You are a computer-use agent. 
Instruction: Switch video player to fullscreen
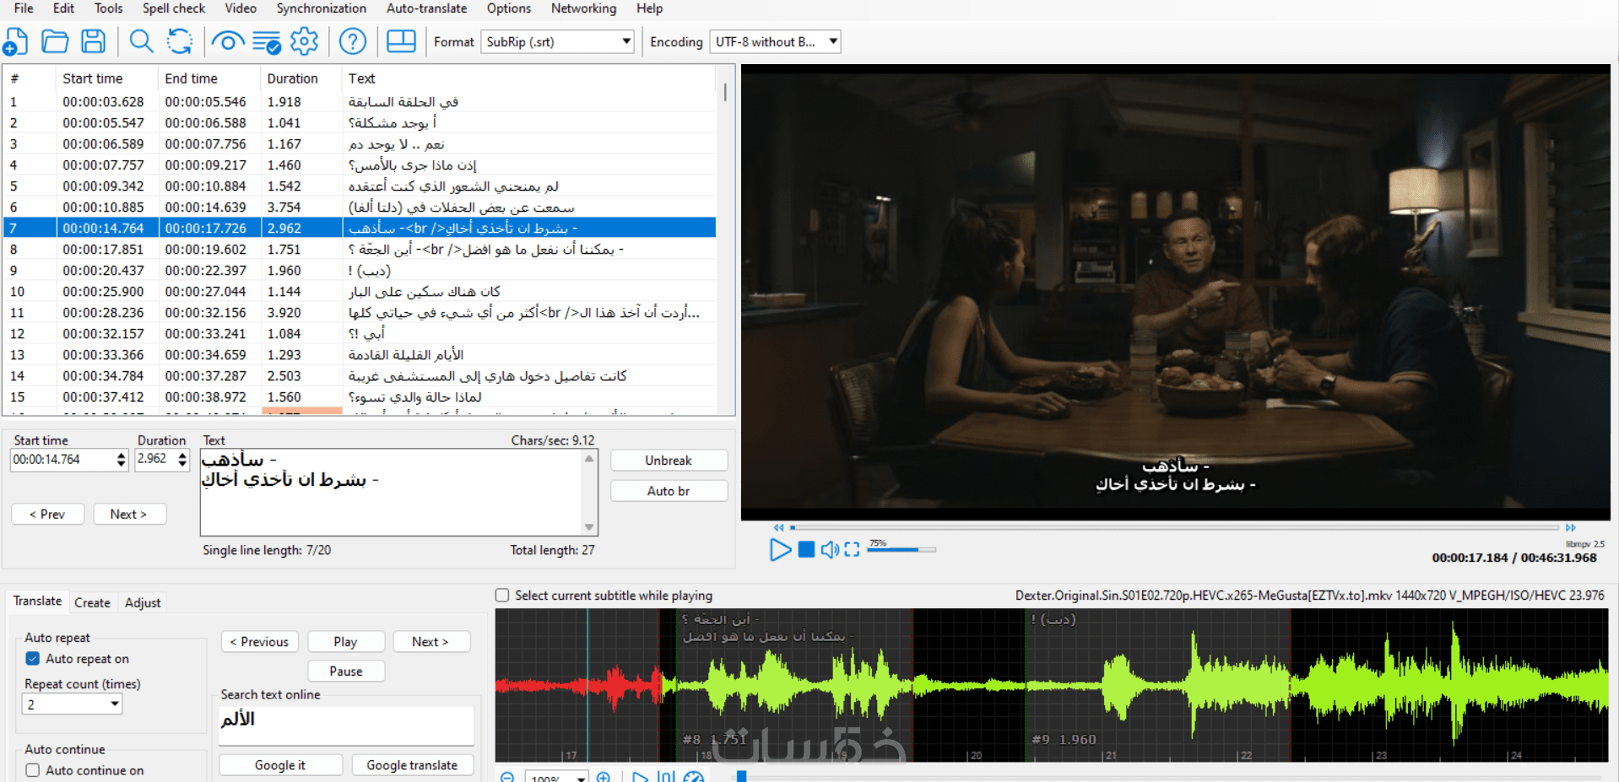click(x=852, y=550)
